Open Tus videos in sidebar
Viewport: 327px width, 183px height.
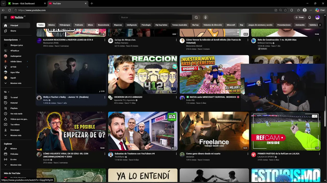[16, 125]
